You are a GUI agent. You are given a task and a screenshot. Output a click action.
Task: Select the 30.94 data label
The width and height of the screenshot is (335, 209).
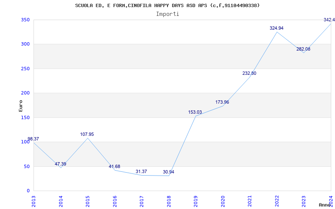click(168, 172)
